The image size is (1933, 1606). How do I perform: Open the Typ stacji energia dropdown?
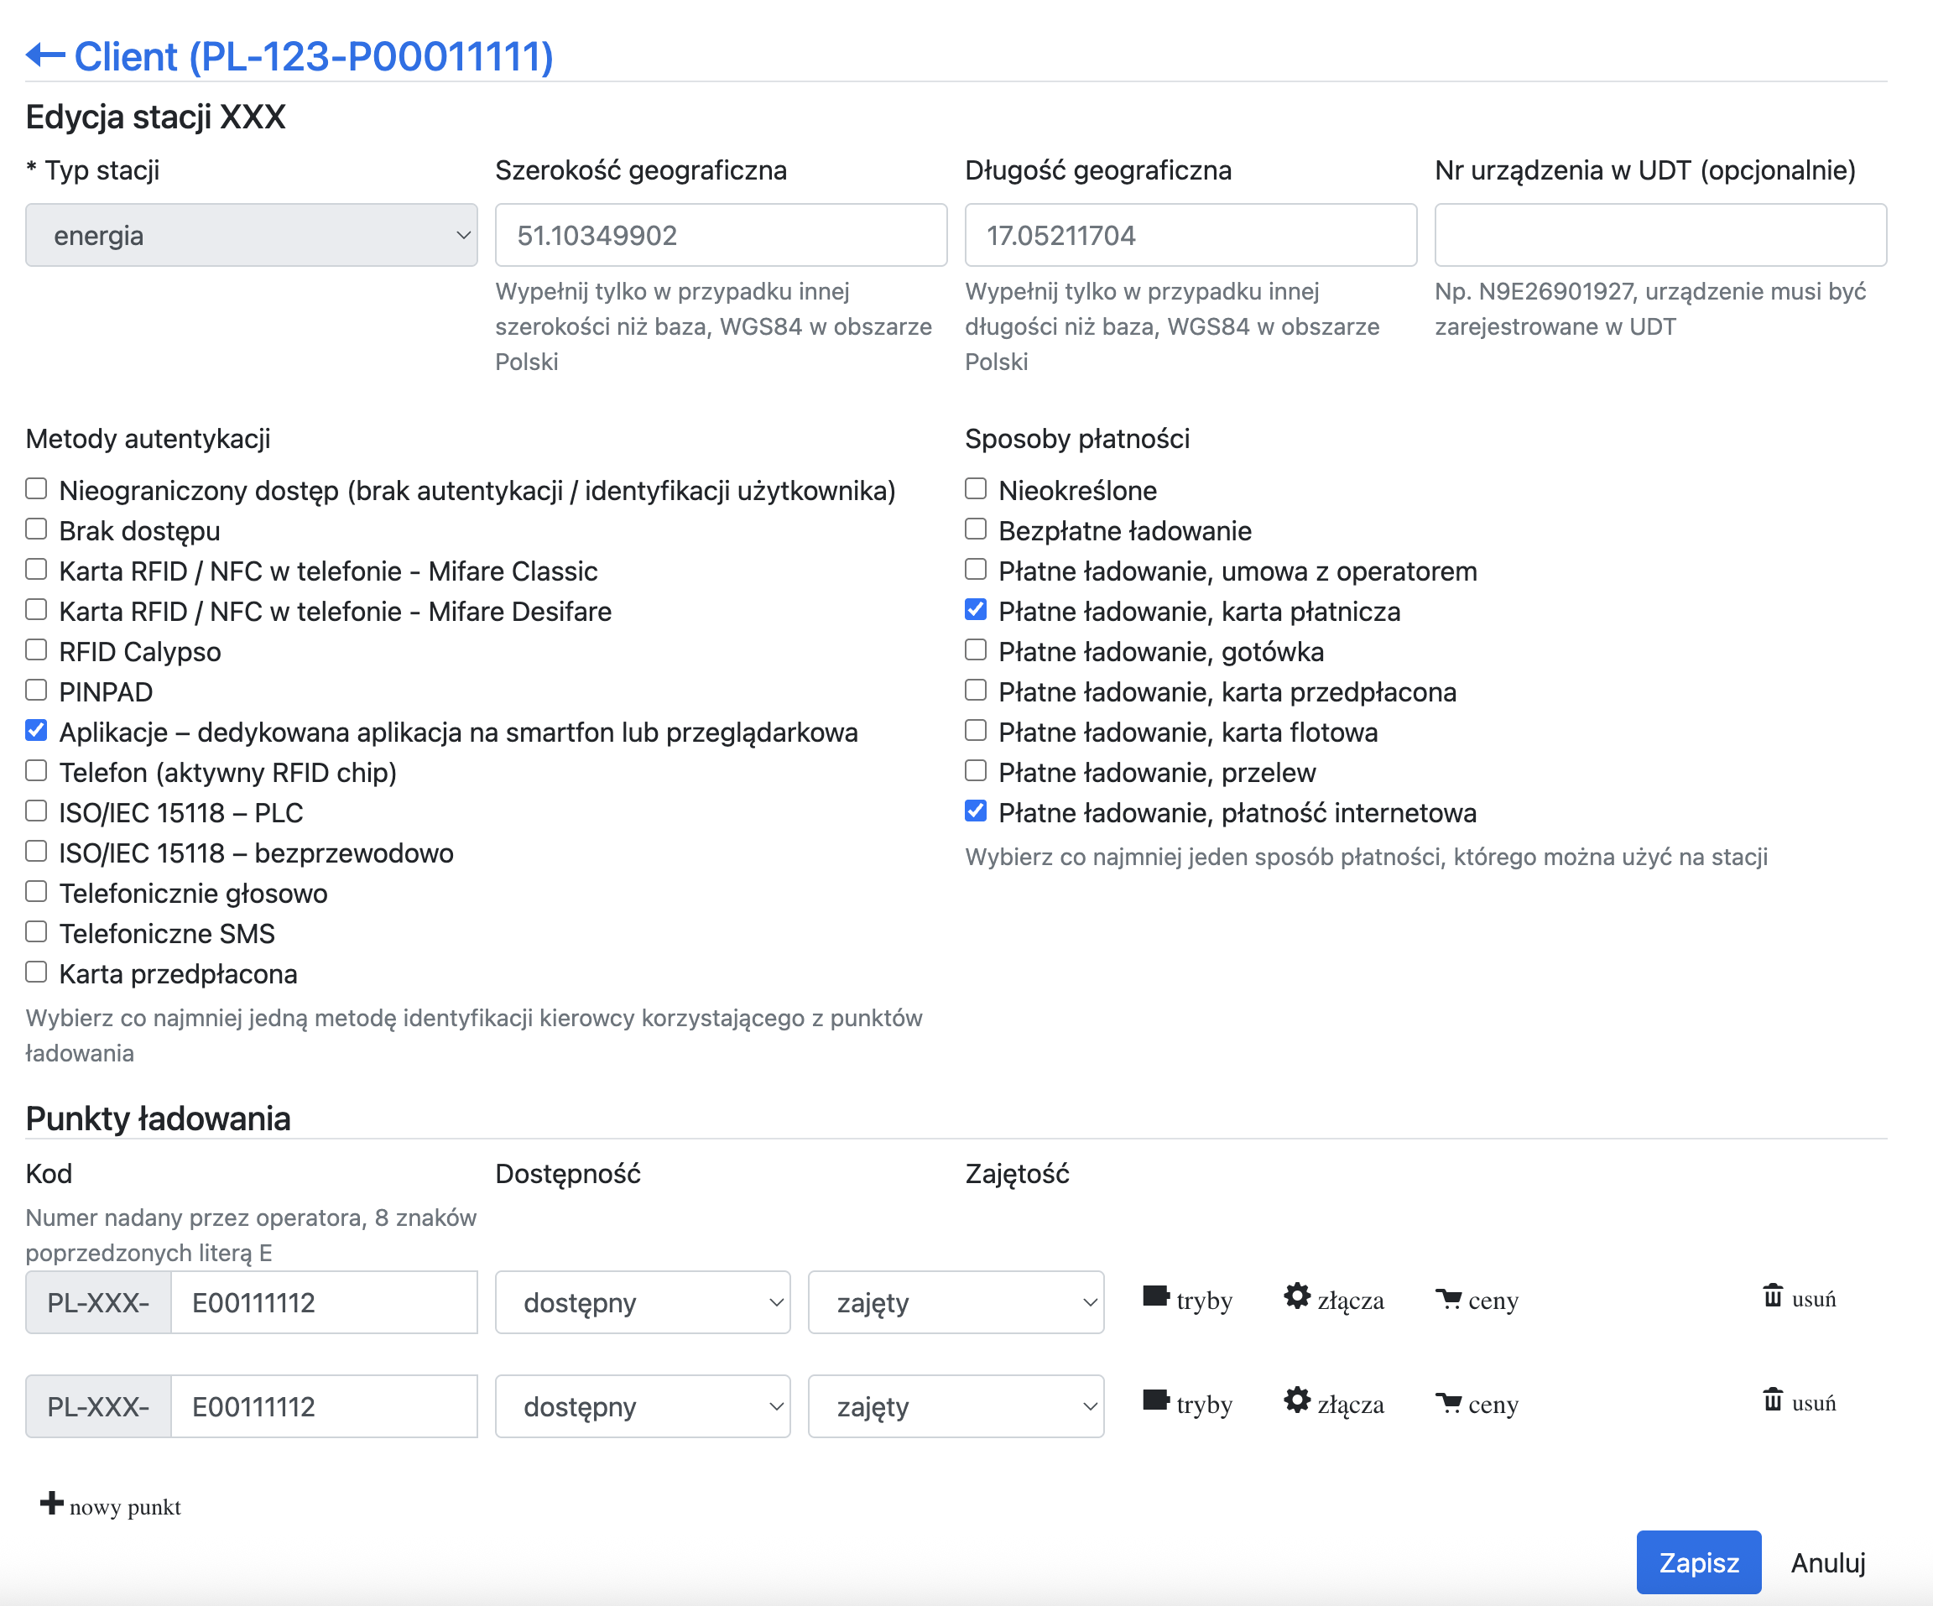coord(252,236)
